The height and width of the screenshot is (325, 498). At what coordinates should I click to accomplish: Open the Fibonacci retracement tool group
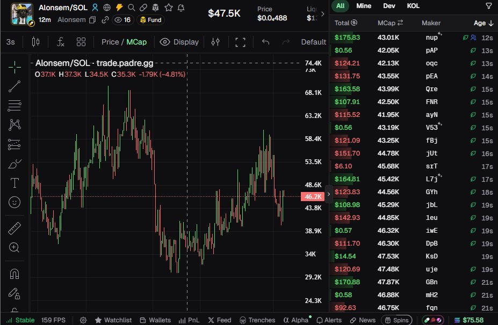click(x=15, y=106)
